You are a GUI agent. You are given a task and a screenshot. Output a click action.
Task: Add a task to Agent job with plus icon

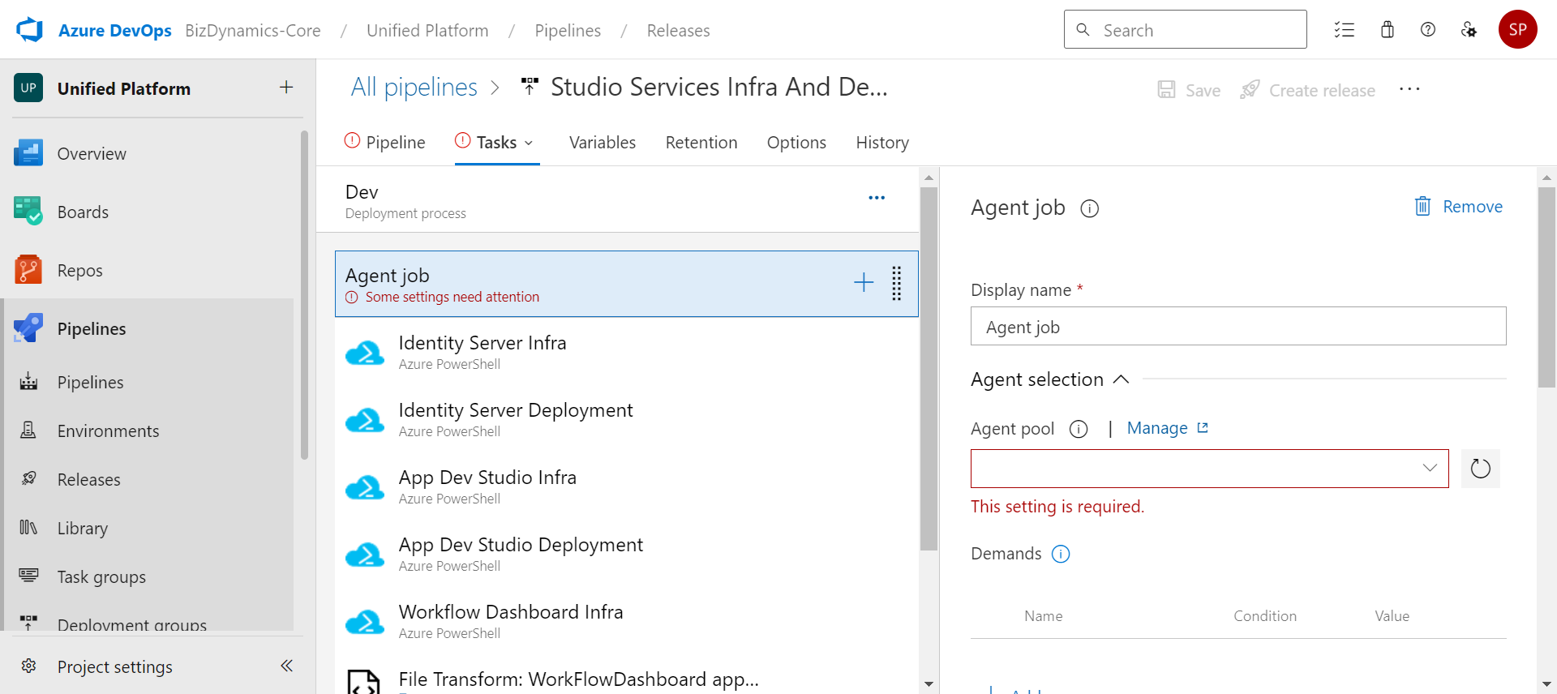coord(864,283)
